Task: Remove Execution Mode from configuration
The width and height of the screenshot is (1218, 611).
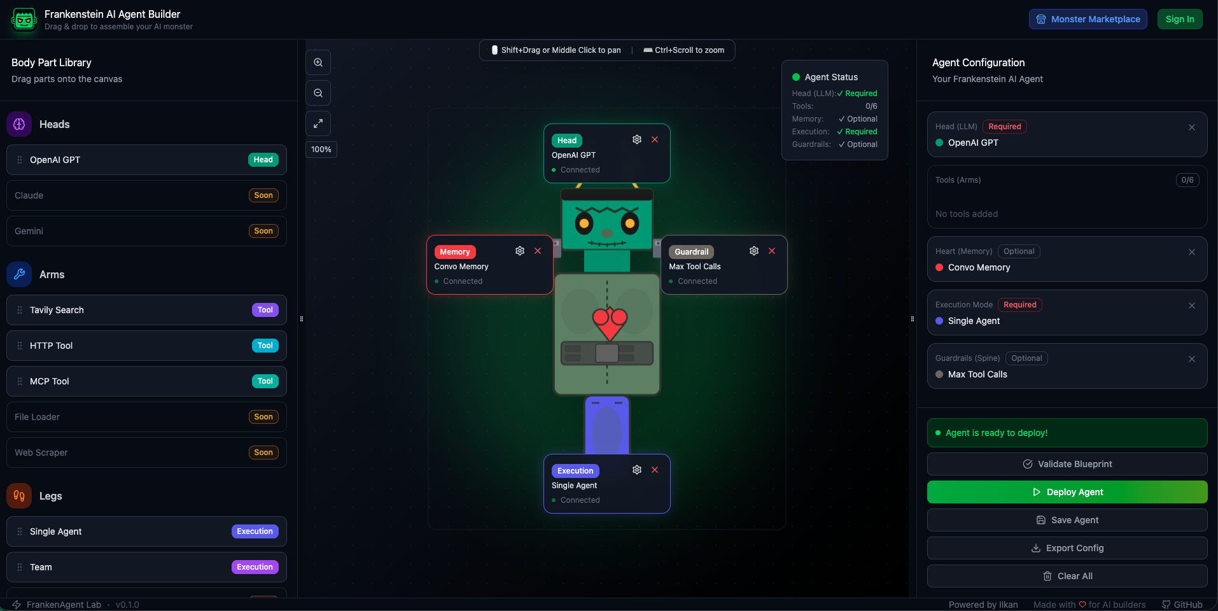Action: (x=1192, y=305)
